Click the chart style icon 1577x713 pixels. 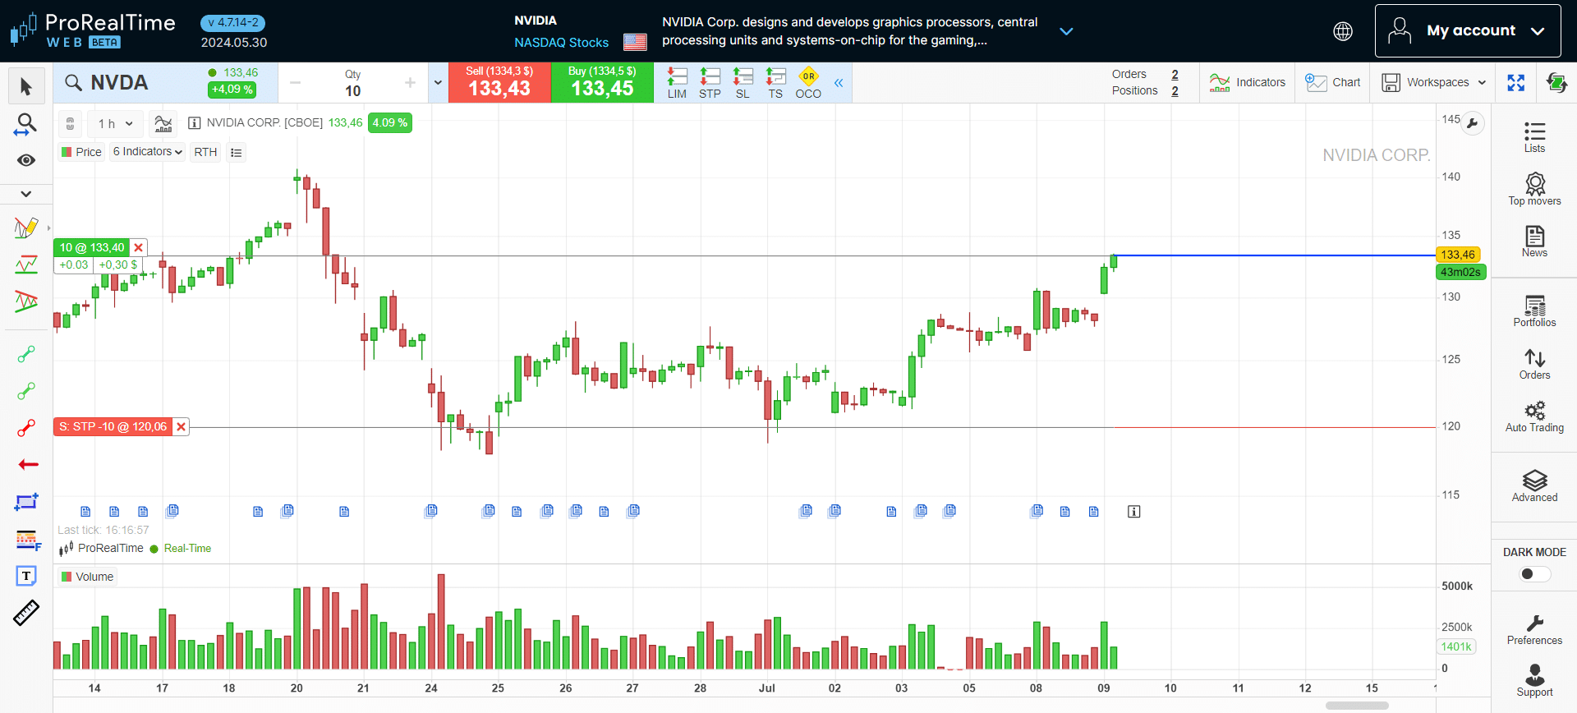coord(163,123)
